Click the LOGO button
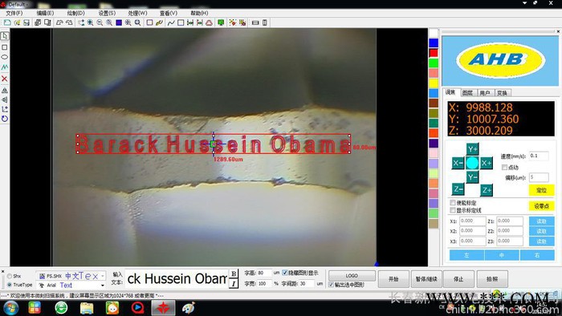The height and width of the screenshot is (316, 562). [352, 276]
